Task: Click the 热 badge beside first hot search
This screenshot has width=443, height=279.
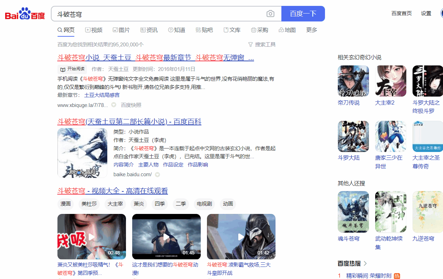Action: [x=397, y=276]
